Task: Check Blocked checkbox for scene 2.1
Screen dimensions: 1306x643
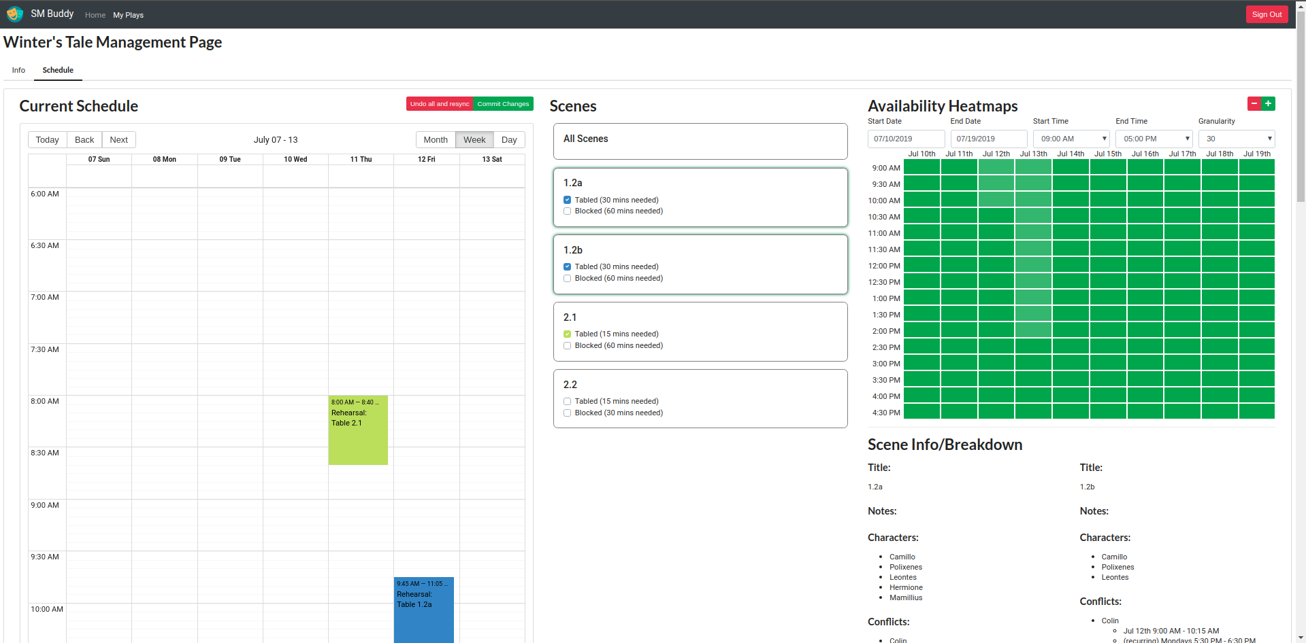Action: click(567, 345)
